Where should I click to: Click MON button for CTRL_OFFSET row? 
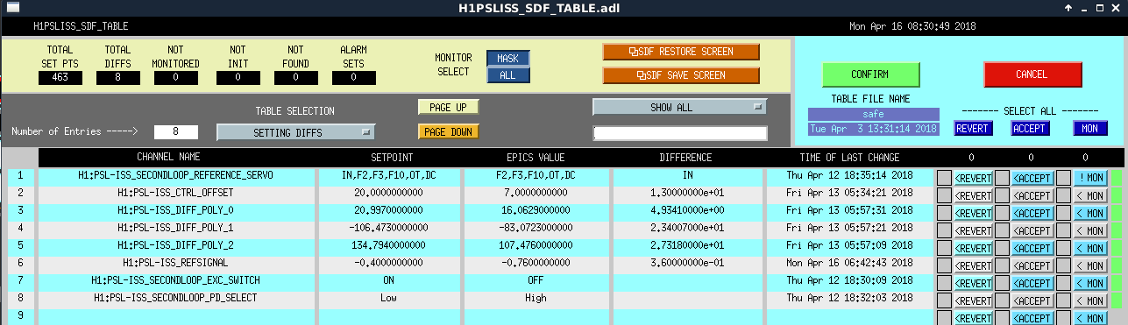click(1090, 194)
